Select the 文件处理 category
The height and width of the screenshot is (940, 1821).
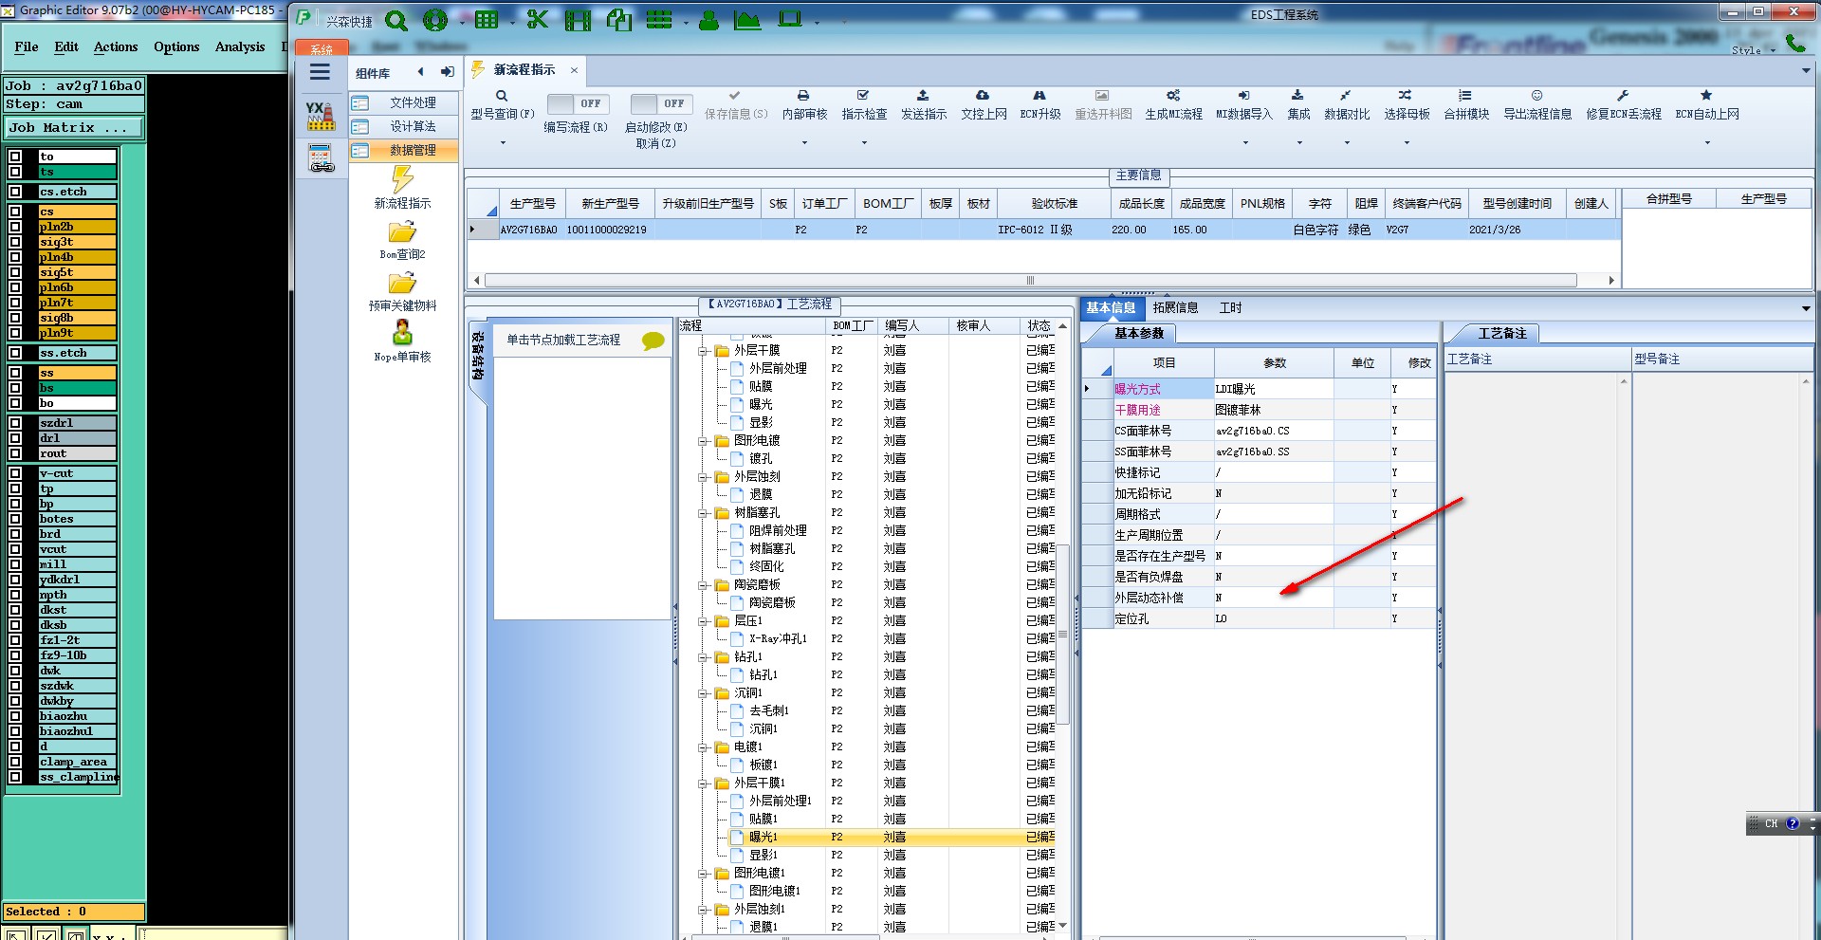405,102
